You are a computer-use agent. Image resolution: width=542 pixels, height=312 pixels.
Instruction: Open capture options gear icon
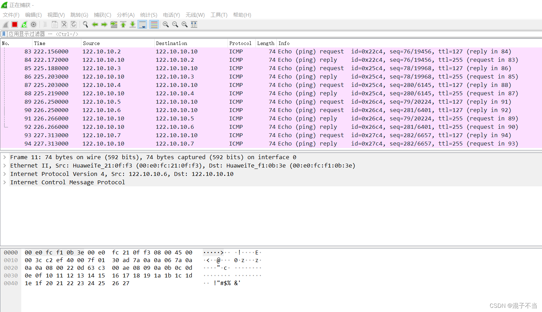(x=34, y=24)
